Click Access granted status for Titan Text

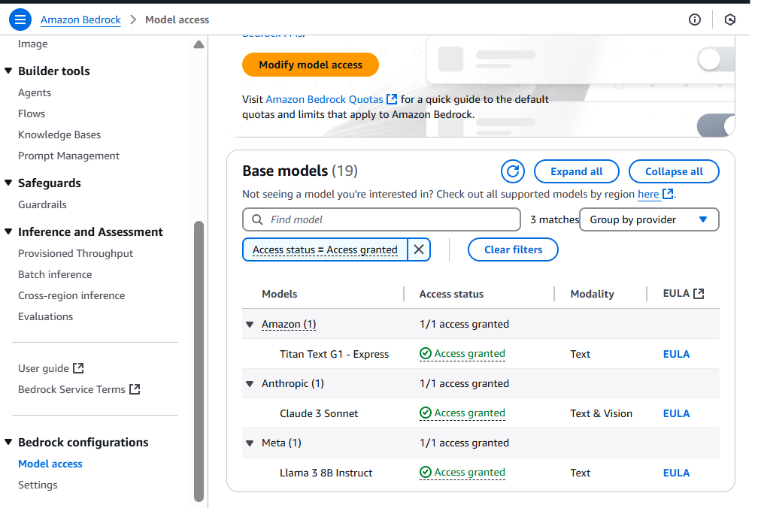(x=469, y=354)
